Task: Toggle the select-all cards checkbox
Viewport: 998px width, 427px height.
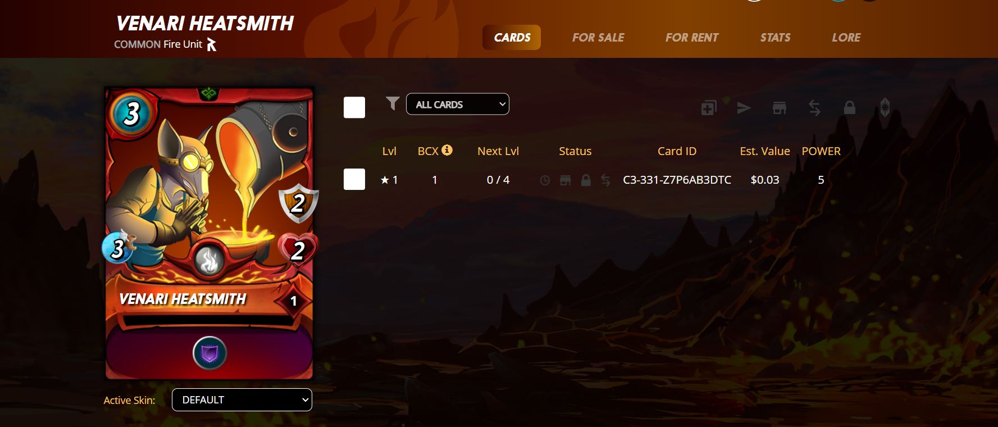Action: [354, 107]
